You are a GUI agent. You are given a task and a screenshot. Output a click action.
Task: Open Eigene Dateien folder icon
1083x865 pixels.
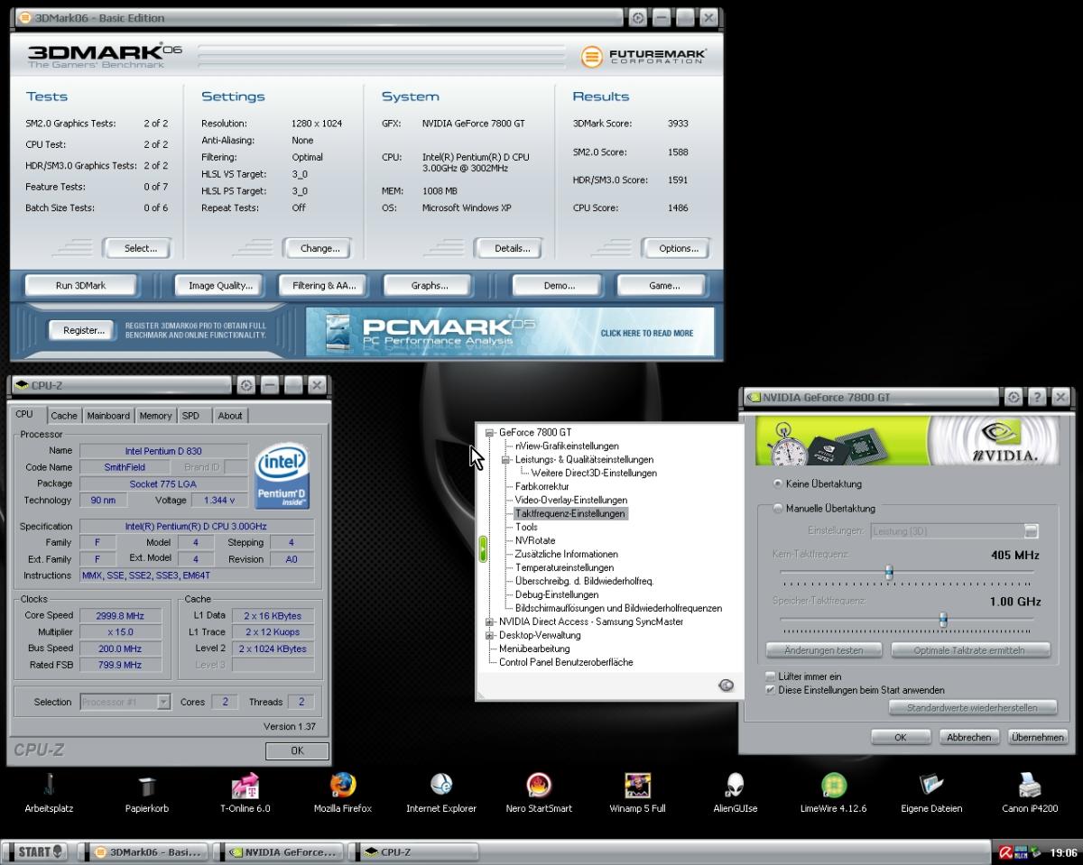(x=931, y=792)
